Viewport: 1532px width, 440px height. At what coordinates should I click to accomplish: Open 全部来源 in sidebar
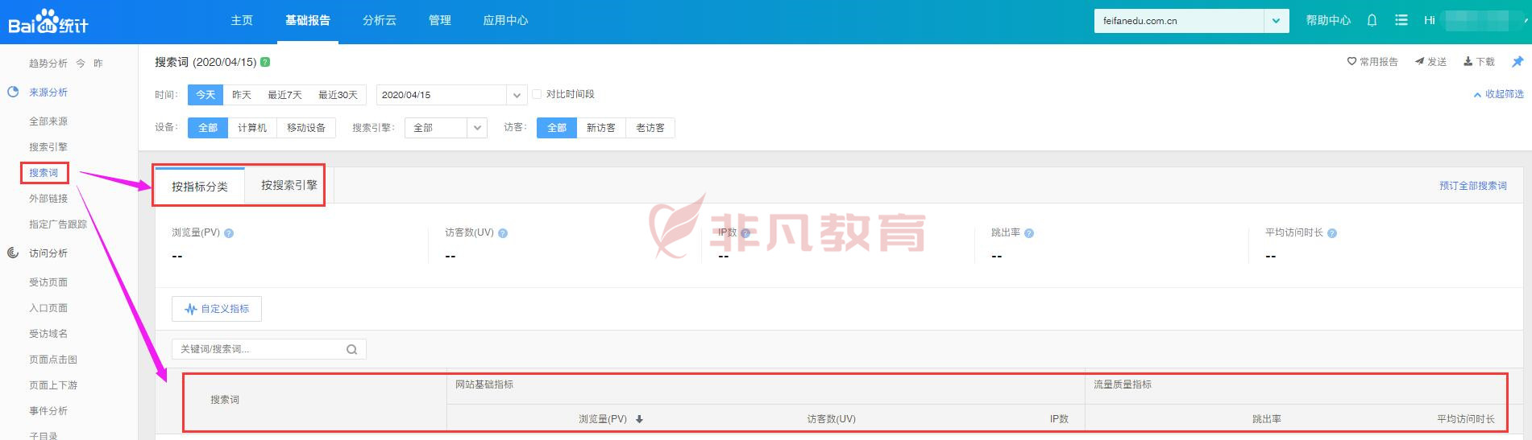pos(48,121)
